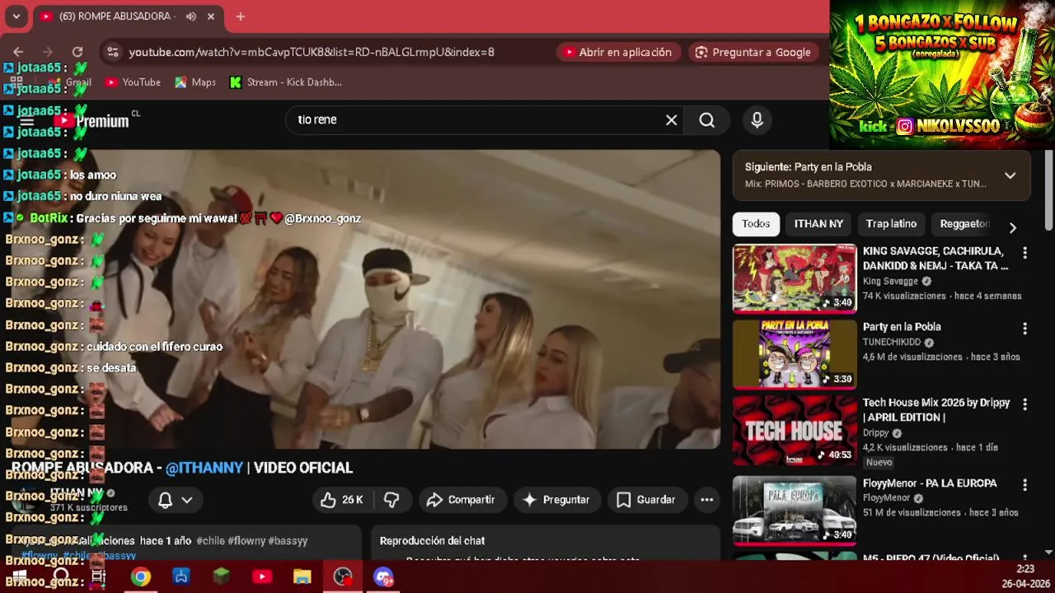Open the Minecraft block taskbar icon

pyautogui.click(x=222, y=577)
